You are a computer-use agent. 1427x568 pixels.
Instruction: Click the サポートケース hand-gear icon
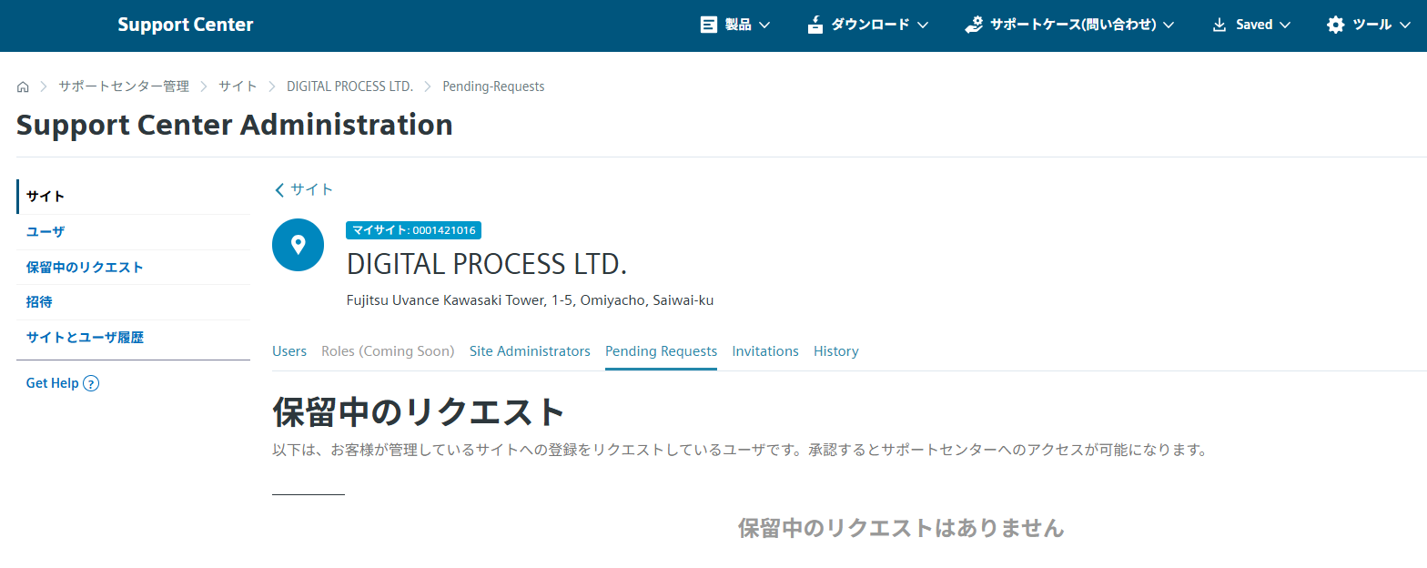coord(974,25)
